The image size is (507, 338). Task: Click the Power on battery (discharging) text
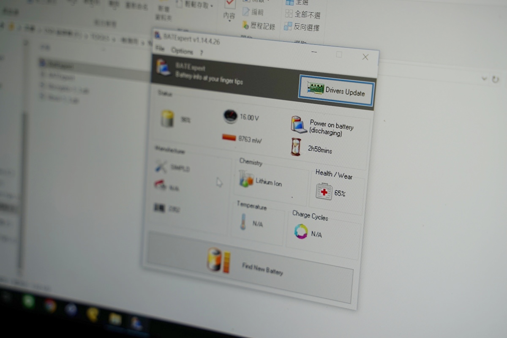pos(331,128)
